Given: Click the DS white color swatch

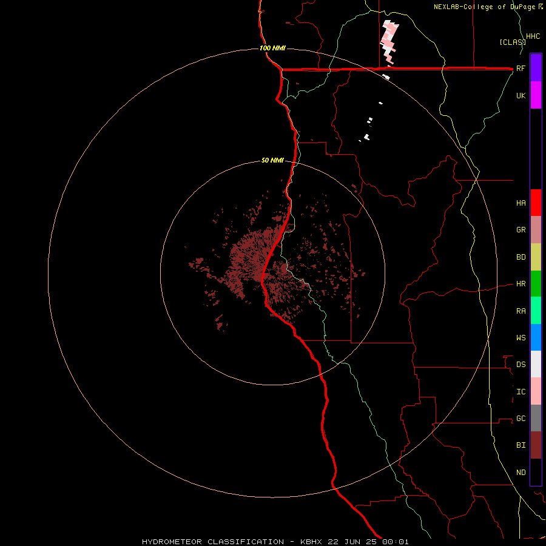Looking at the screenshot, I should point(536,364).
